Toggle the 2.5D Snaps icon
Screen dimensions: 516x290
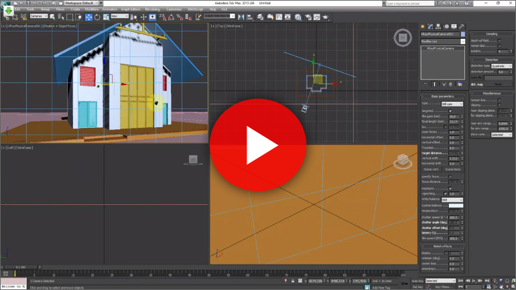(163, 17)
